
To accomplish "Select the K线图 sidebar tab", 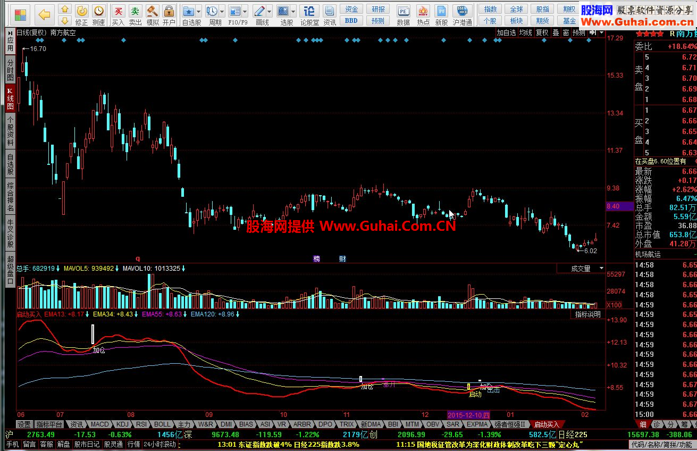I will pos(10,98).
